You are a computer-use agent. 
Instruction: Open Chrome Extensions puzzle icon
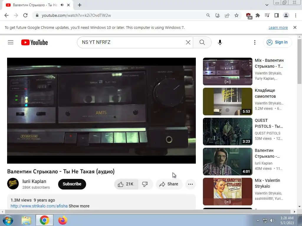point(258,15)
